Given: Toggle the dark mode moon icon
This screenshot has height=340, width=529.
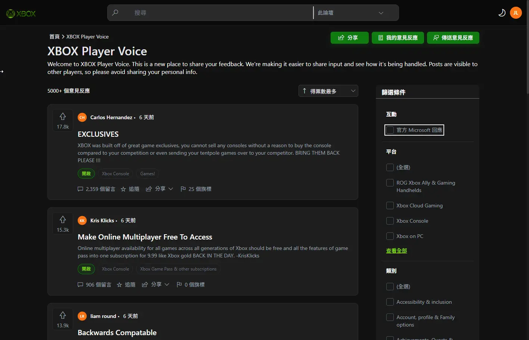Looking at the screenshot, I should tap(502, 13).
